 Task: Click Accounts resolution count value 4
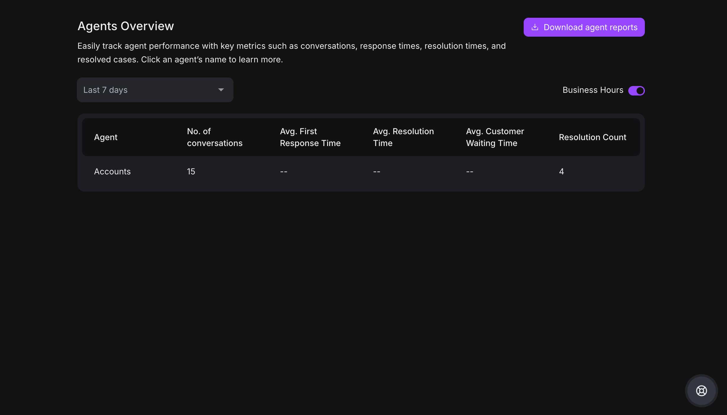coord(562,171)
